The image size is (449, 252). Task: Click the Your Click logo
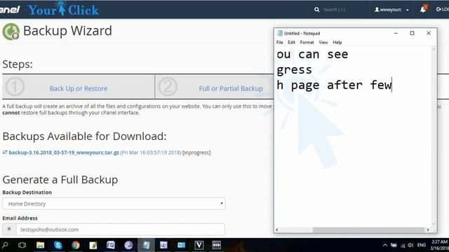coord(63,8)
